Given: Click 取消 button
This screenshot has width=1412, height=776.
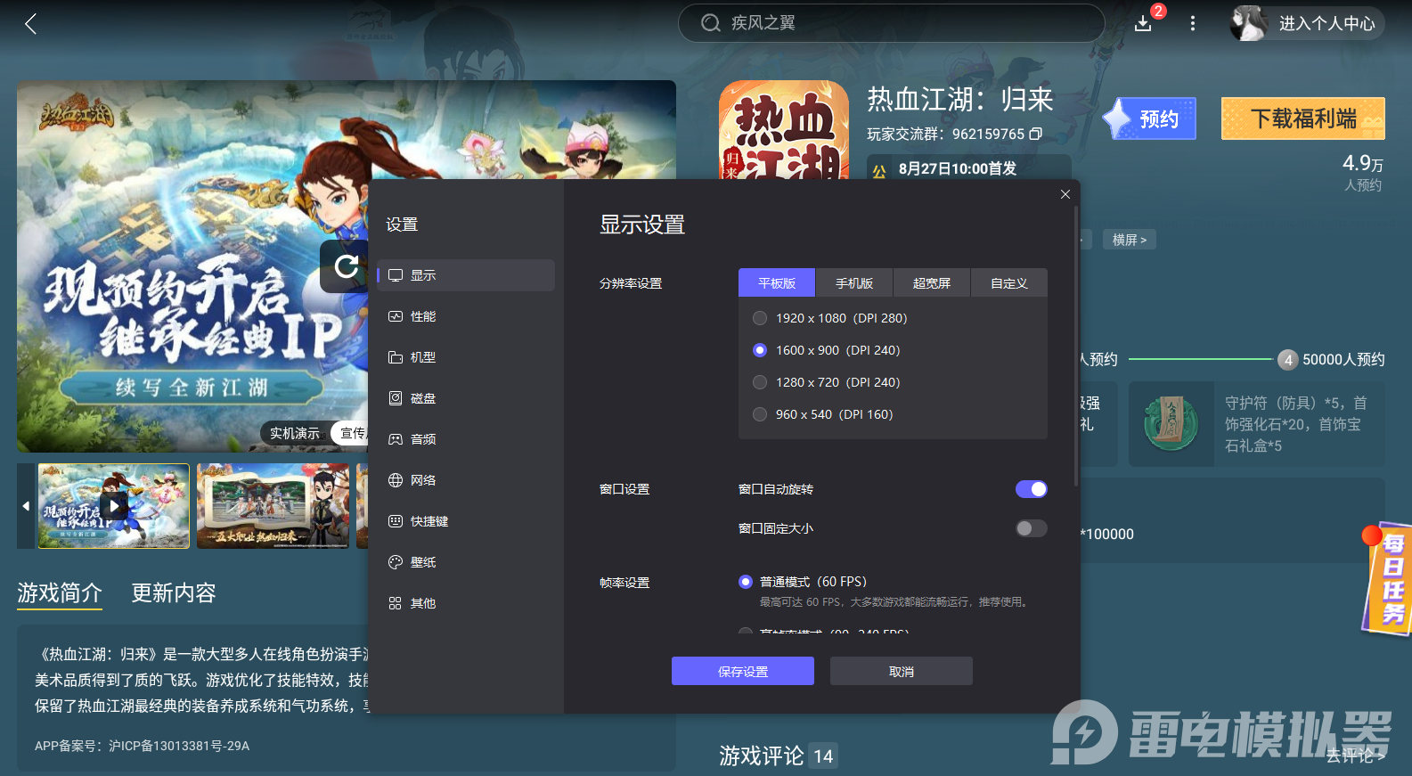Looking at the screenshot, I should 902,671.
